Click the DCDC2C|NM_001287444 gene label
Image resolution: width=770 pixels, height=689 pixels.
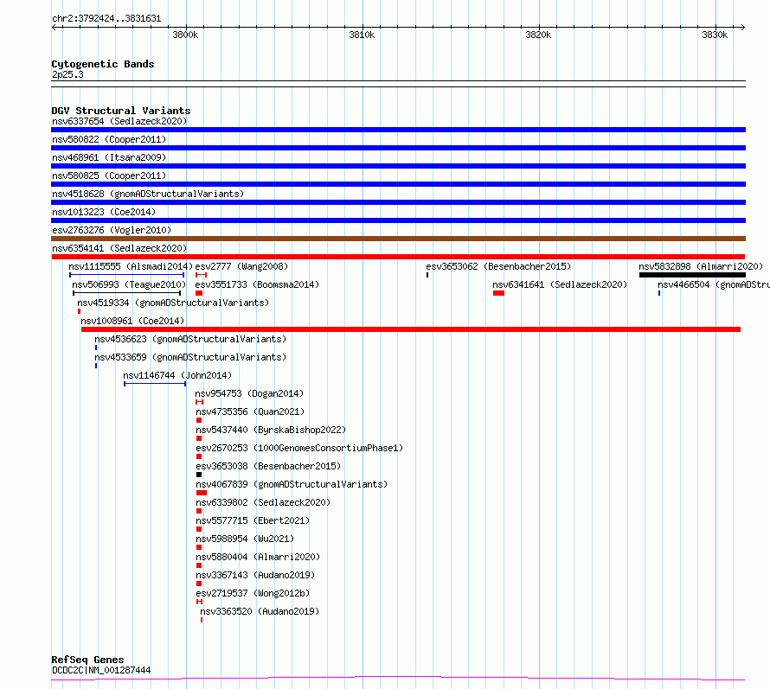coord(101,670)
